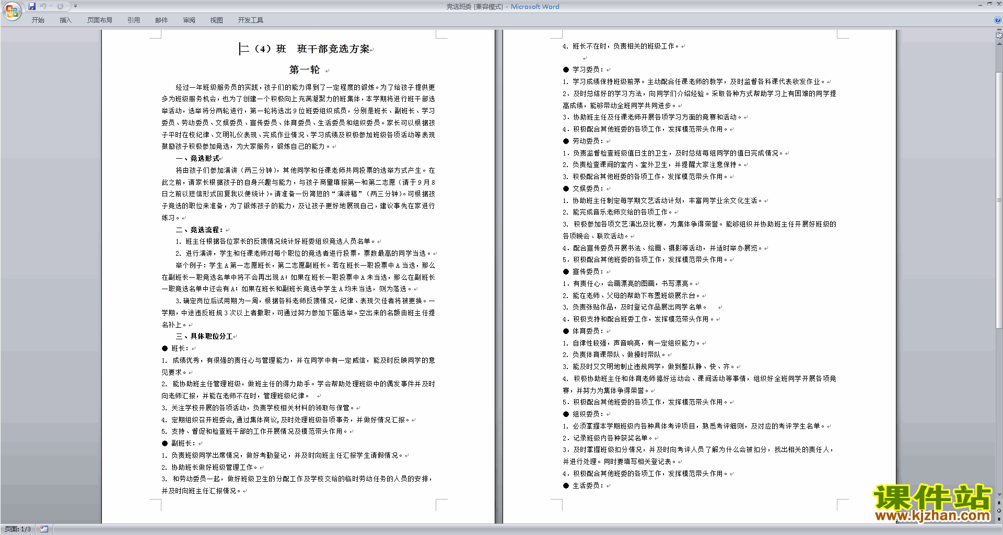The image size is (1003, 535).
Task: Click the Previous Page double-arrow button
Action: [x=999, y=503]
